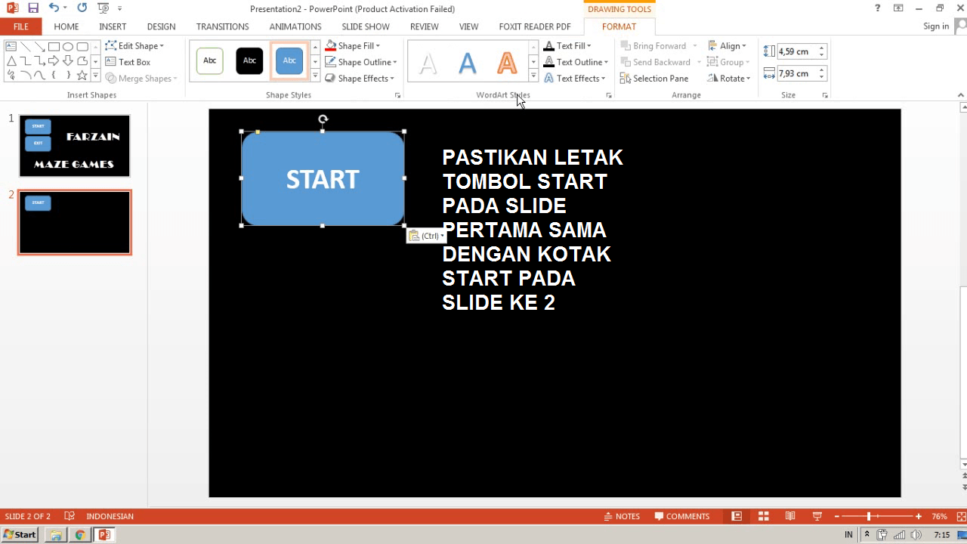Click the Notes icon in status bar
Viewport: 967px width, 544px height.
[x=622, y=516]
